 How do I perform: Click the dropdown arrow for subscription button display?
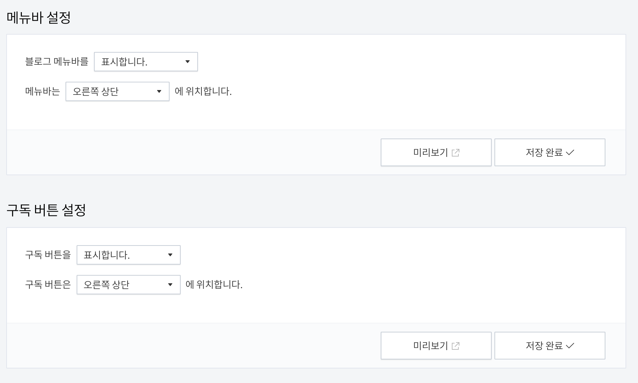170,255
